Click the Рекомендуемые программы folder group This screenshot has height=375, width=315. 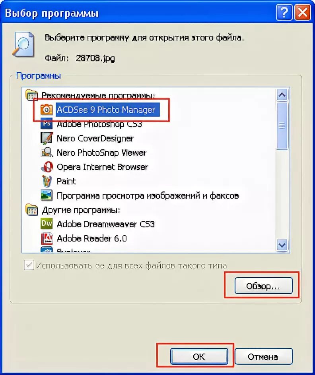90,95
